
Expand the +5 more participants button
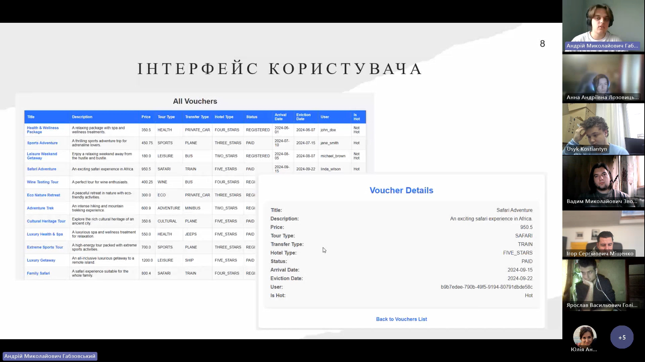click(x=622, y=337)
